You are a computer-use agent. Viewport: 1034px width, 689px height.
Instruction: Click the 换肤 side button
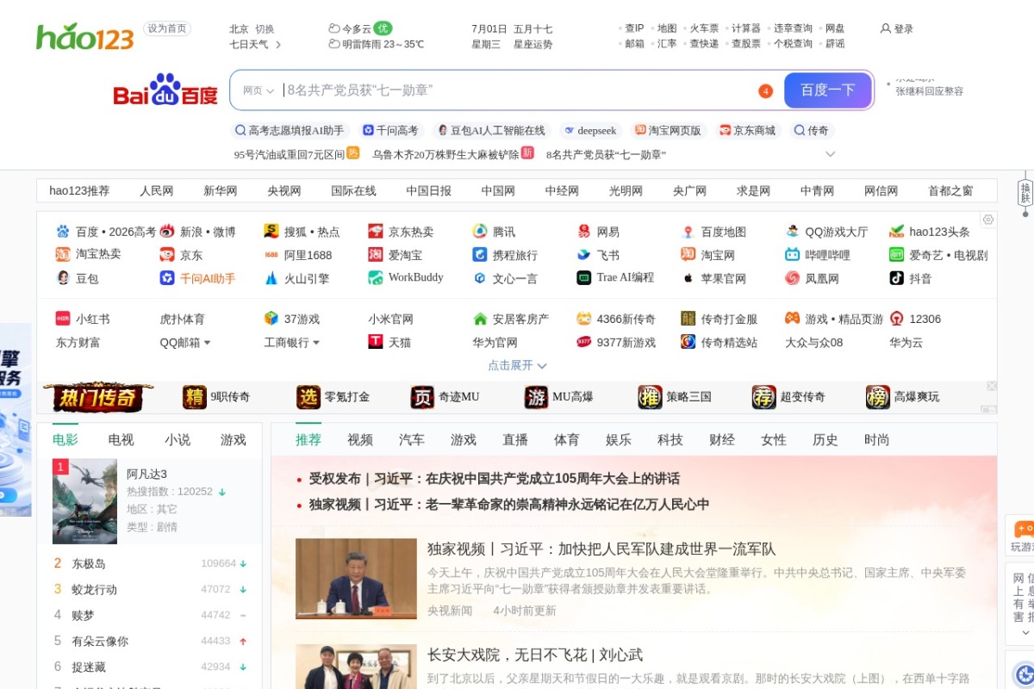pyautogui.click(x=1025, y=192)
